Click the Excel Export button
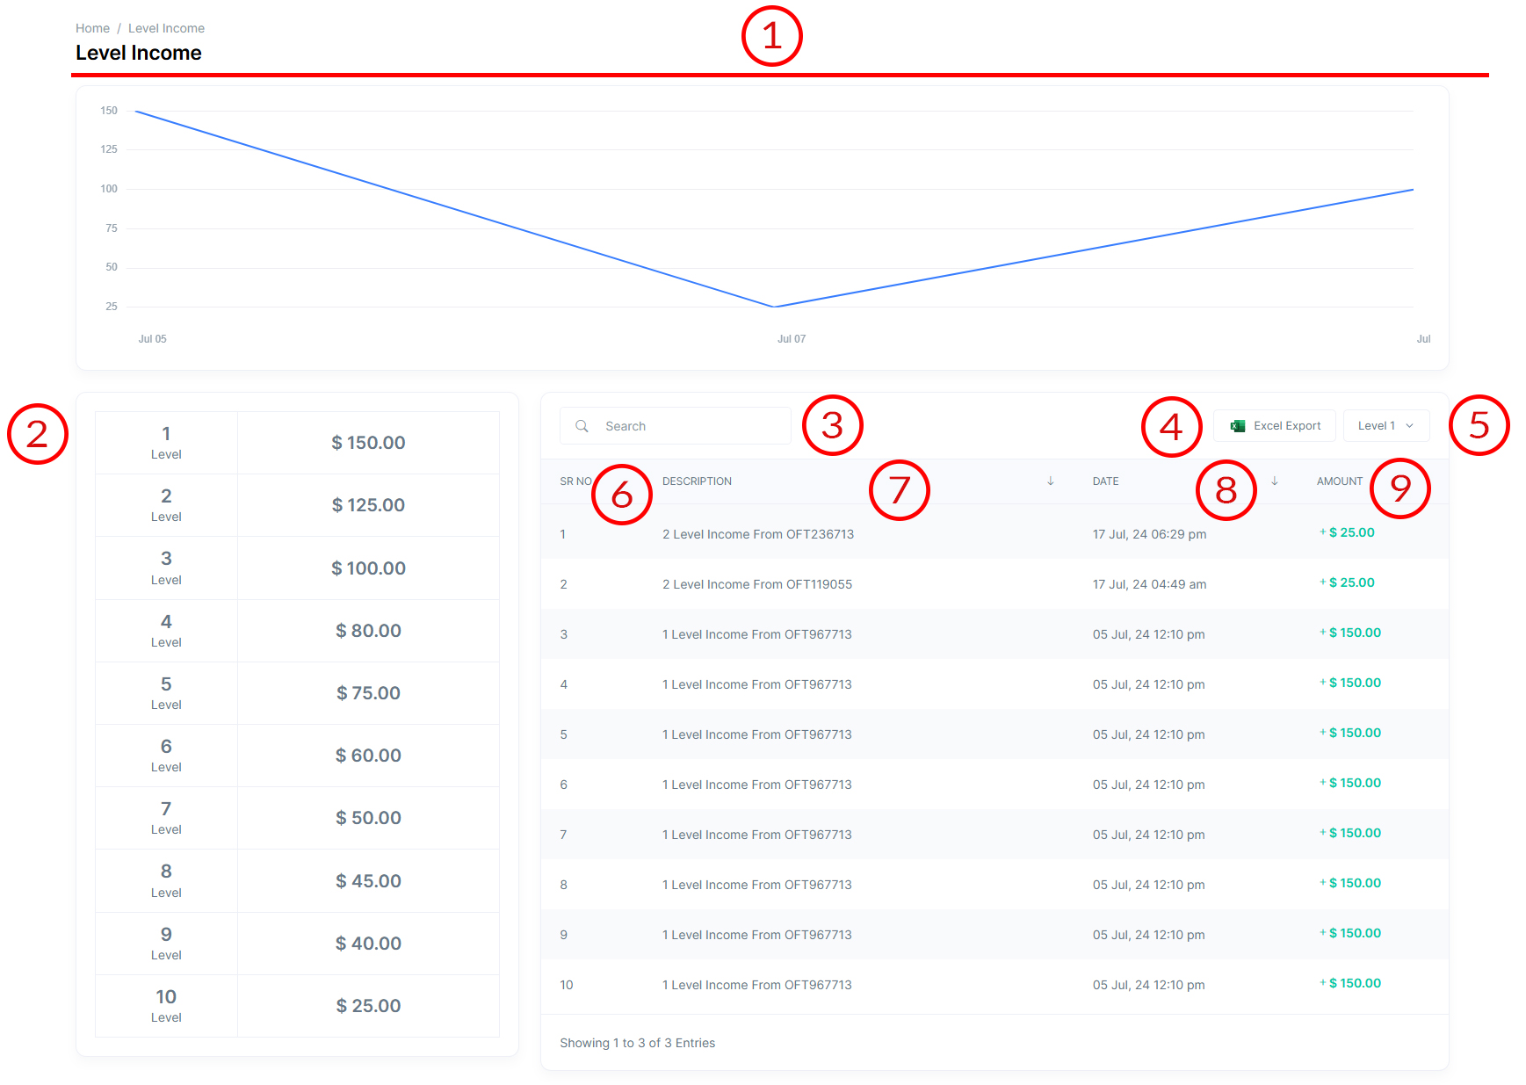This screenshot has height=1085, width=1526. 1275,426
